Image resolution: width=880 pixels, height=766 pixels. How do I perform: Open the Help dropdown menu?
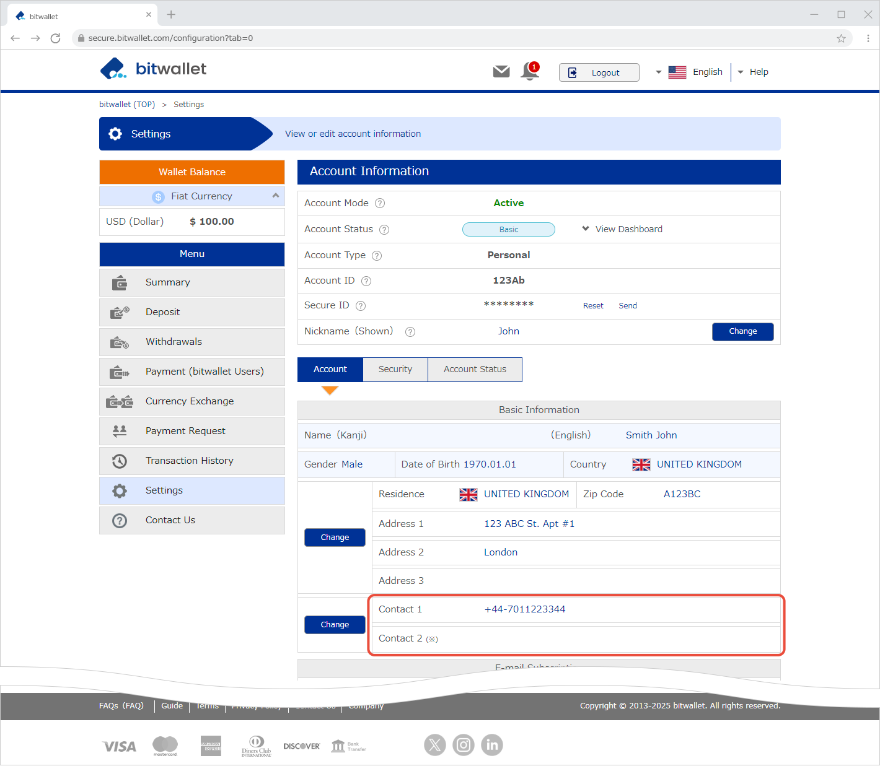point(753,72)
